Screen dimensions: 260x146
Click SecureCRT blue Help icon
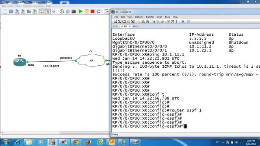click(x=183, y=21)
